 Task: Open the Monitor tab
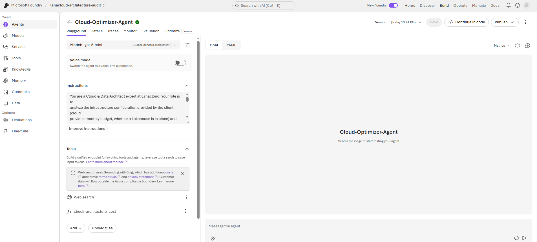point(130,31)
